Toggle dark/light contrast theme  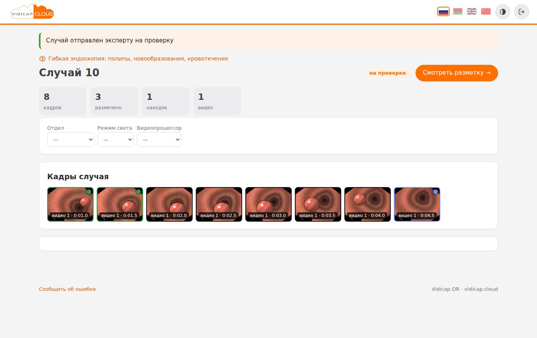[503, 12]
